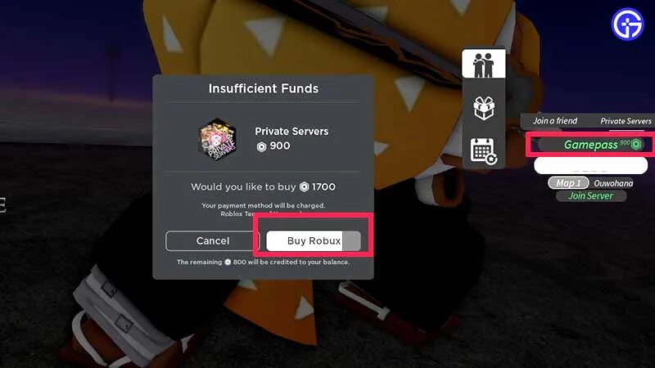Open the gift box rewards icon
The image size is (655, 368).
pyautogui.click(x=484, y=108)
